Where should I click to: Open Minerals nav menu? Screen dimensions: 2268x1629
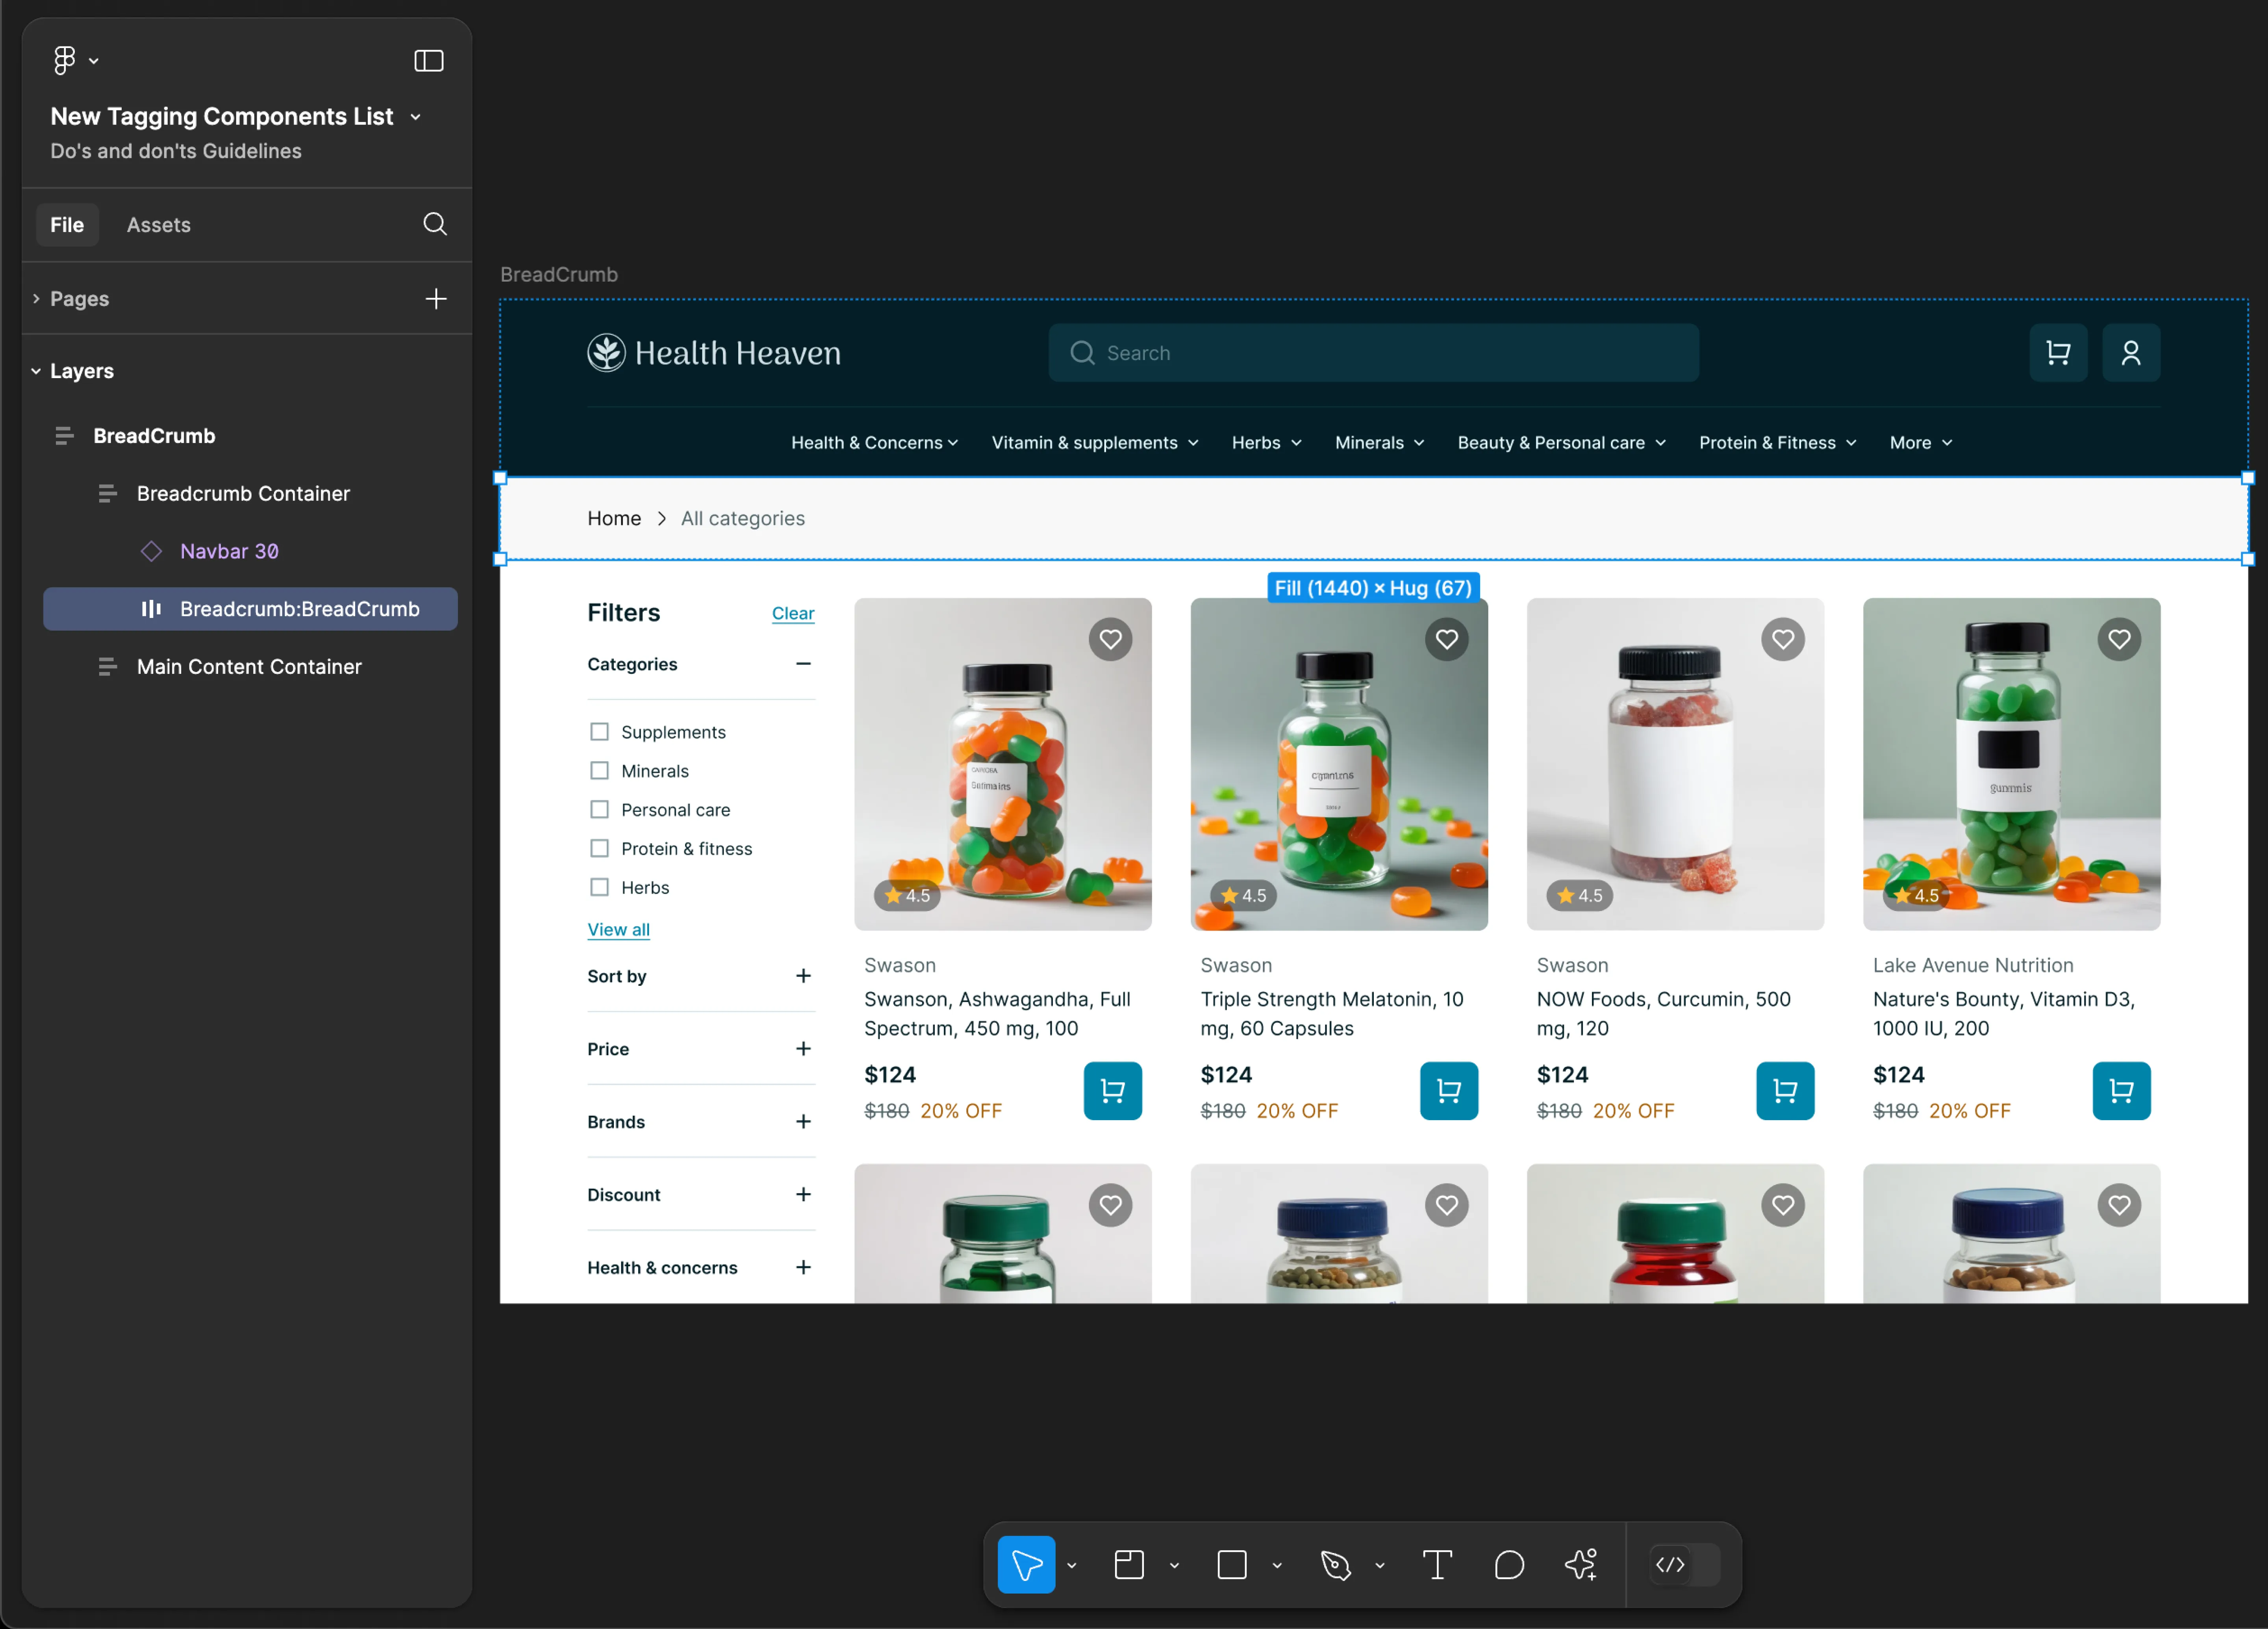(1380, 443)
